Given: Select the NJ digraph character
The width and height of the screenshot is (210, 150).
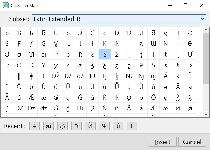Looking at the screenshot, I should pyautogui.click(x=129, y=76).
